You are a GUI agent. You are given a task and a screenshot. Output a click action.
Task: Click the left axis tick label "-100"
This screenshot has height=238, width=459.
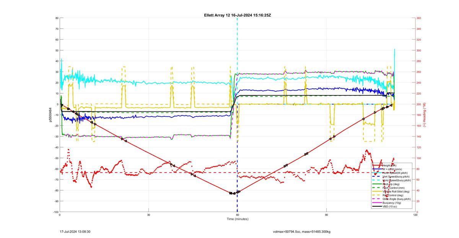coord(56,212)
